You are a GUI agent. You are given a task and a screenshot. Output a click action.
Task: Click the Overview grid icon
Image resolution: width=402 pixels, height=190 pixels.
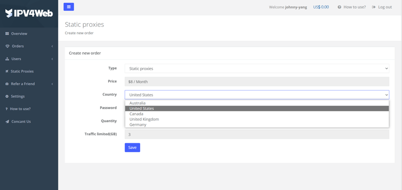7,34
